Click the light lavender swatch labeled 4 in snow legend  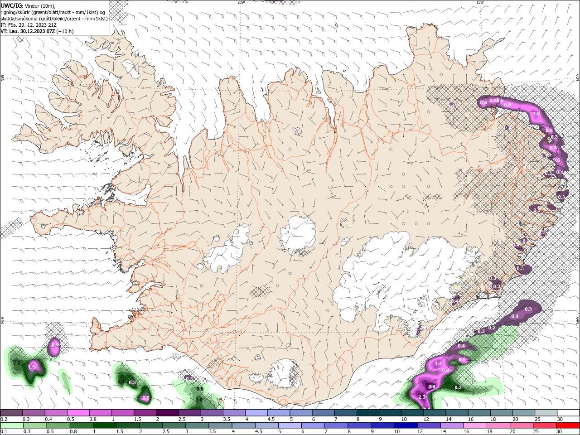pyautogui.click(x=256, y=413)
